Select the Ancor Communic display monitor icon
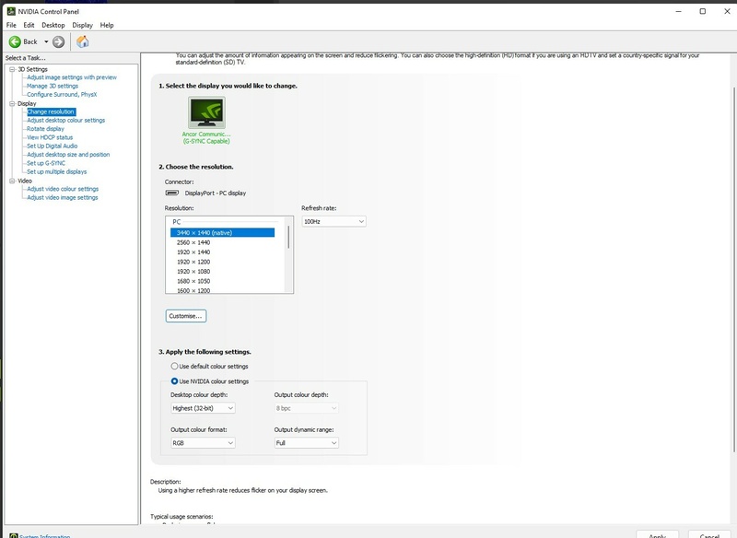This screenshot has height=538, width=737. (x=206, y=112)
